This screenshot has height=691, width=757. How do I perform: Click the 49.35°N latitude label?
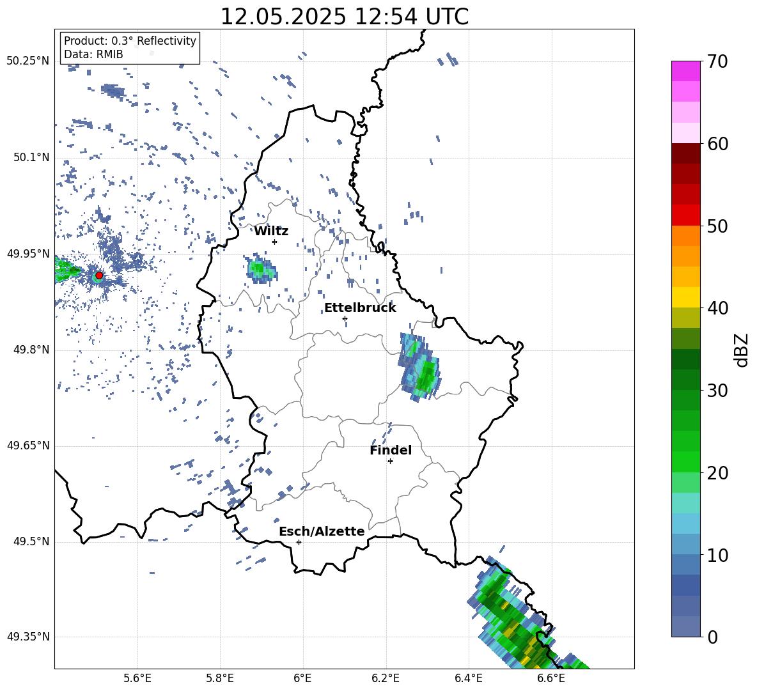tap(28, 637)
